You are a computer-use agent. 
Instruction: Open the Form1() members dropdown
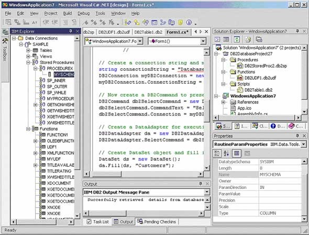tap(203, 41)
